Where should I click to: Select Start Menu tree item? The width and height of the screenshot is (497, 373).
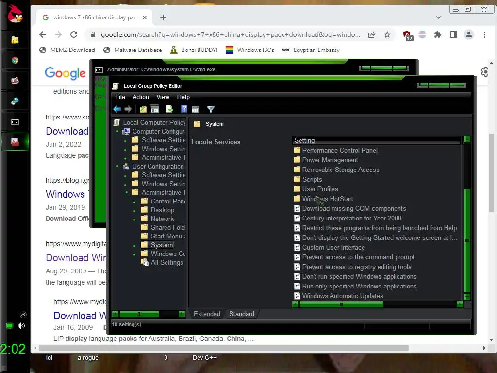(x=164, y=236)
